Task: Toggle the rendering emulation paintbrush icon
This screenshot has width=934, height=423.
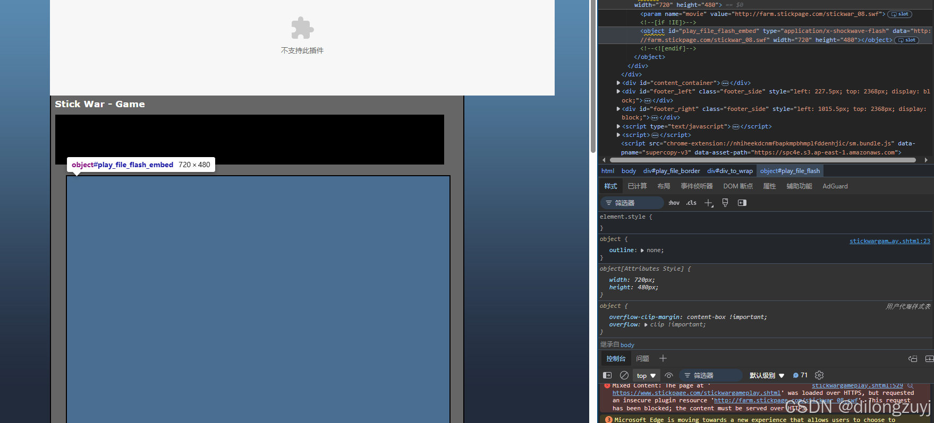Action: point(725,203)
